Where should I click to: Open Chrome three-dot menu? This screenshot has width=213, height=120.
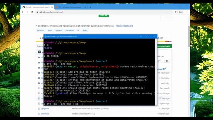[187, 12]
